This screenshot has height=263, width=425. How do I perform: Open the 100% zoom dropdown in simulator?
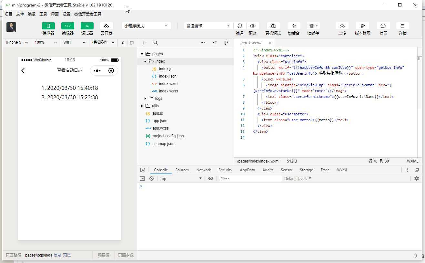[46, 42]
